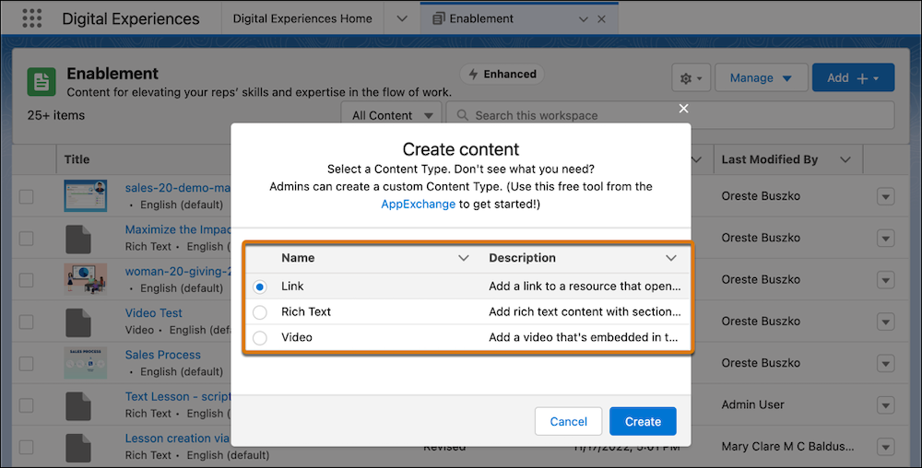This screenshot has height=468, width=922.
Task: Open the Sales Process thumbnail
Action: point(85,363)
